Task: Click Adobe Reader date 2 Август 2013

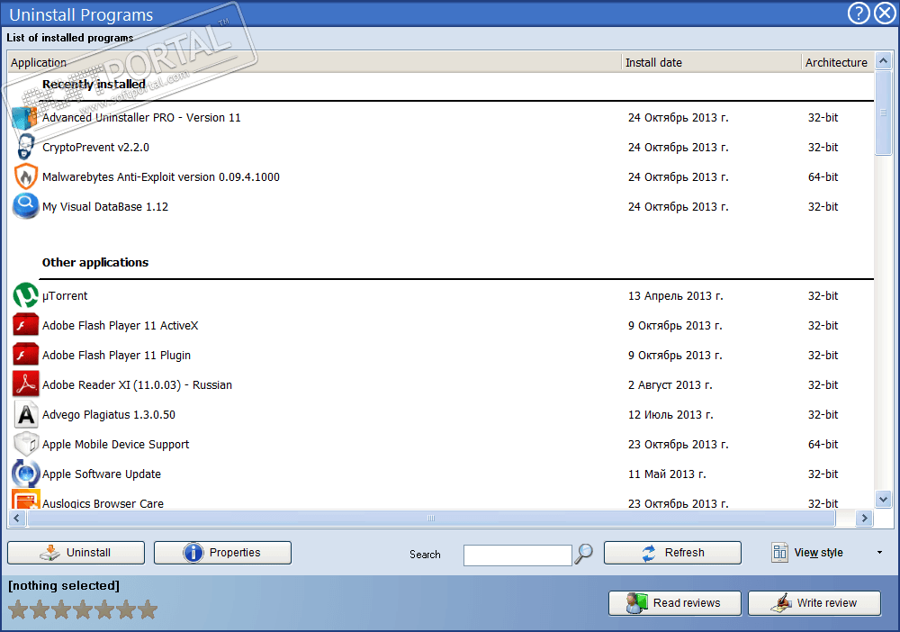Action: tap(670, 385)
